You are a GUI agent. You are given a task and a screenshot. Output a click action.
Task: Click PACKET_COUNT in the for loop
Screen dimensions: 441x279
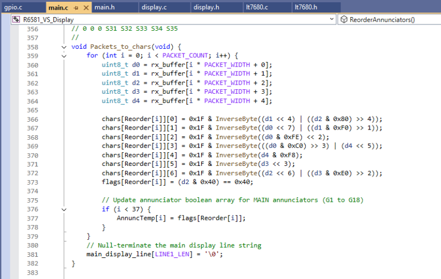(x=185, y=56)
